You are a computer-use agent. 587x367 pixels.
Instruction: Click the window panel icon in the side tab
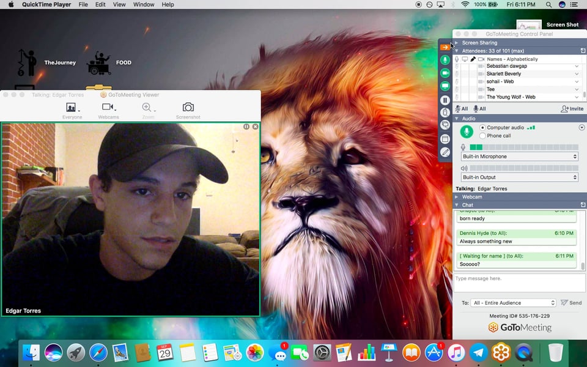tap(445, 139)
